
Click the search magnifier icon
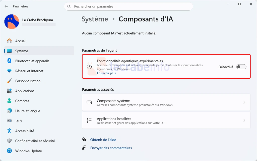(69, 7)
